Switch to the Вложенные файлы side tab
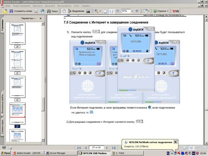The height and width of the screenshot is (156, 208). pos(2,104)
